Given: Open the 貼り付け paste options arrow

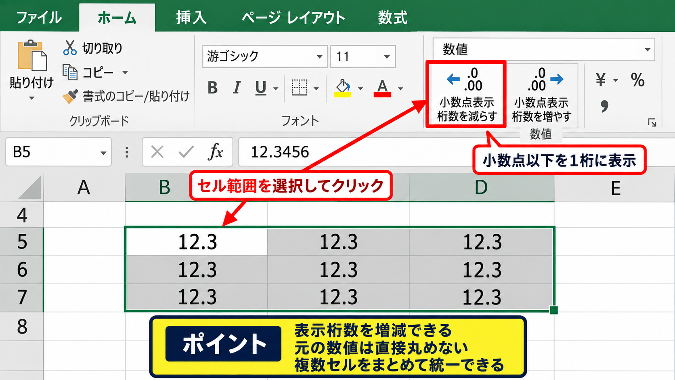Looking at the screenshot, I should click(31, 98).
